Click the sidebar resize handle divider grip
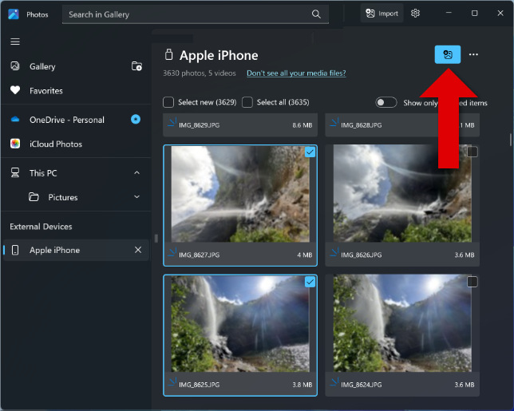 pos(156,239)
